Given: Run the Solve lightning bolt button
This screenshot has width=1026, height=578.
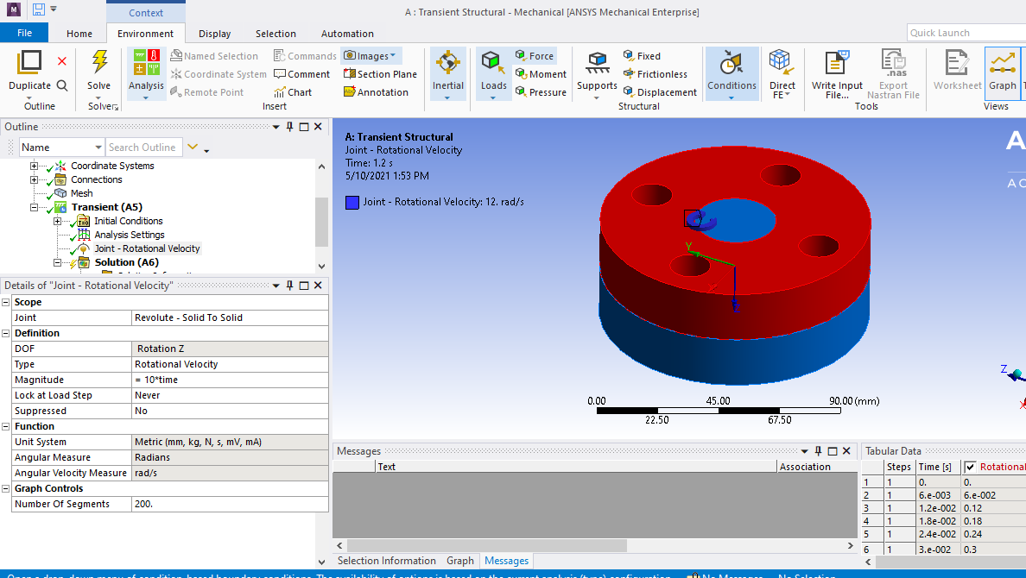Looking at the screenshot, I should point(99,71).
